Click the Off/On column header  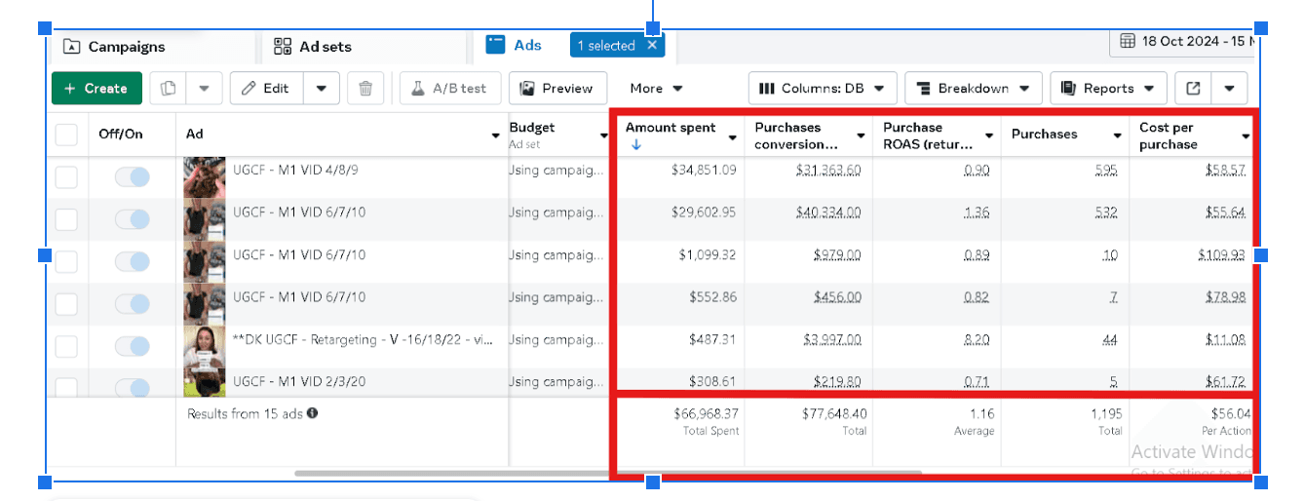pyautogui.click(x=121, y=135)
